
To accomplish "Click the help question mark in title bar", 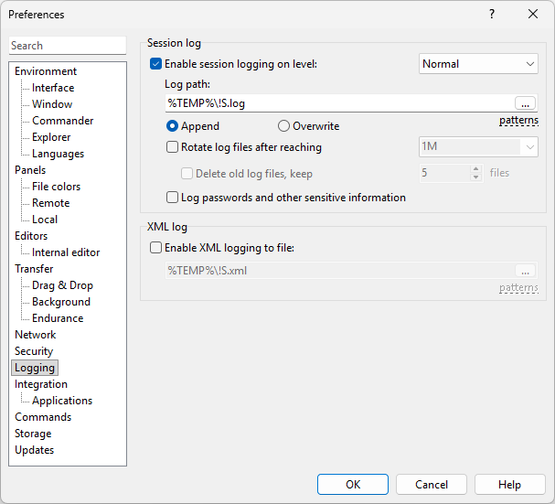I will click(x=491, y=14).
